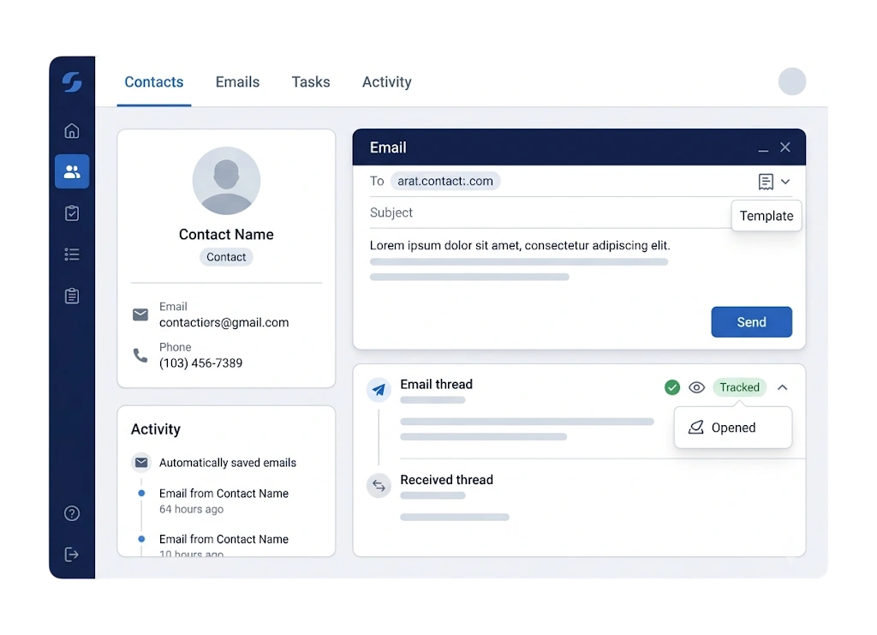Open Email from Contact Name 10 hours ago
This screenshot has width=877, height=635.
[224, 546]
